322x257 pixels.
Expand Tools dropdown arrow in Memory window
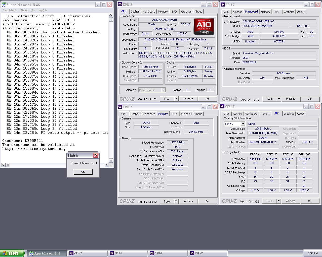tap(176, 201)
